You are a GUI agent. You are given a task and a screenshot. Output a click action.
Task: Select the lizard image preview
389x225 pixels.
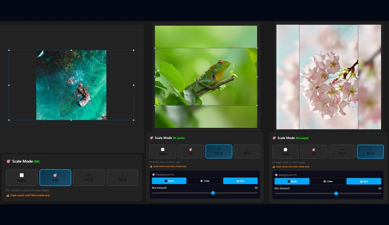tap(206, 77)
